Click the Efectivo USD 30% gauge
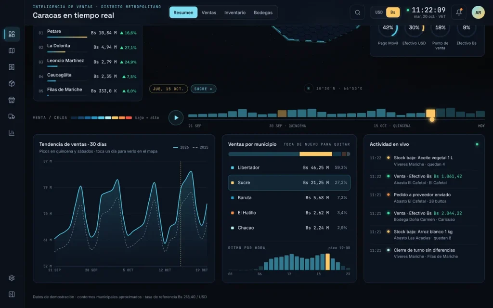Viewport: 493px width, 308px height. coord(414,35)
